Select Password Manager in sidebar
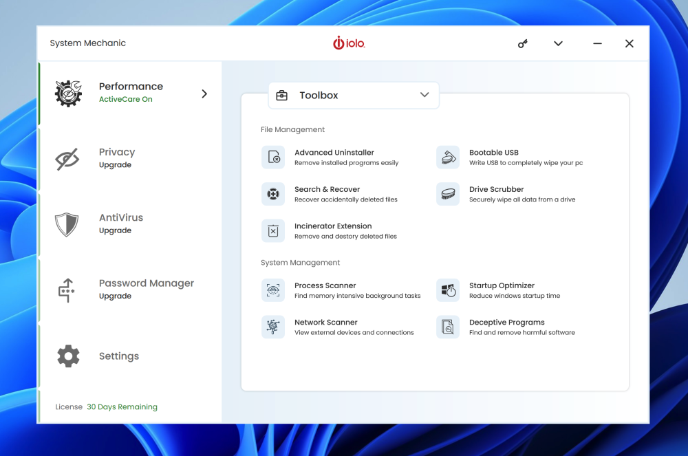The width and height of the screenshot is (688, 456). [145, 289]
